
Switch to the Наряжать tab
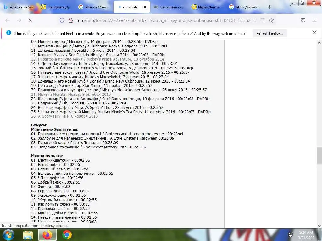(56, 7)
